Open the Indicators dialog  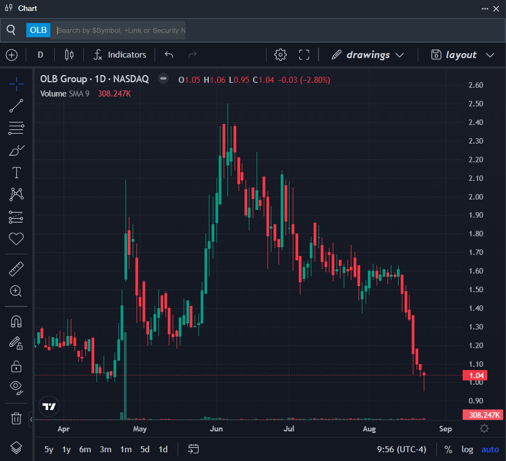pos(120,55)
